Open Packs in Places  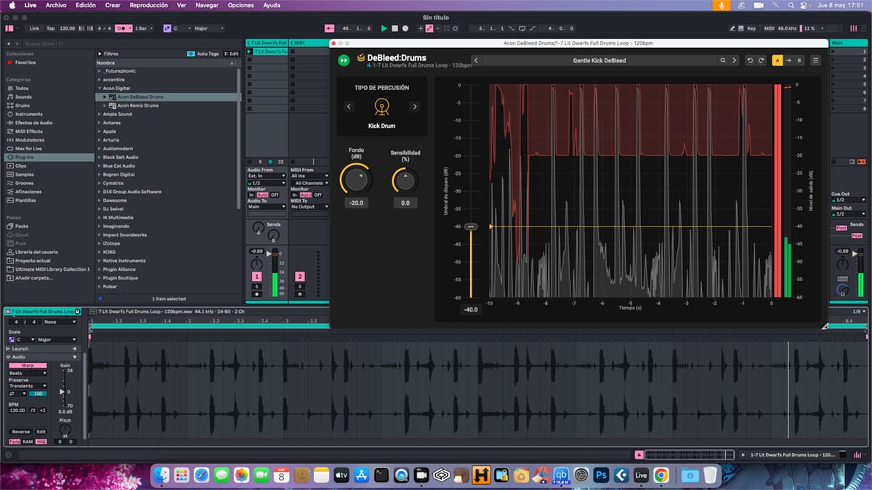22,226
